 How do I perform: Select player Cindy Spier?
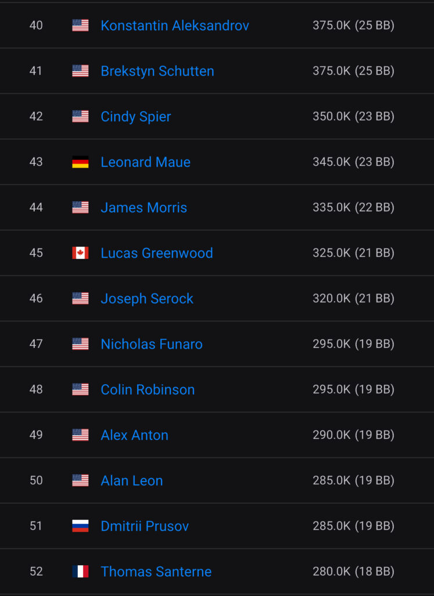point(135,116)
